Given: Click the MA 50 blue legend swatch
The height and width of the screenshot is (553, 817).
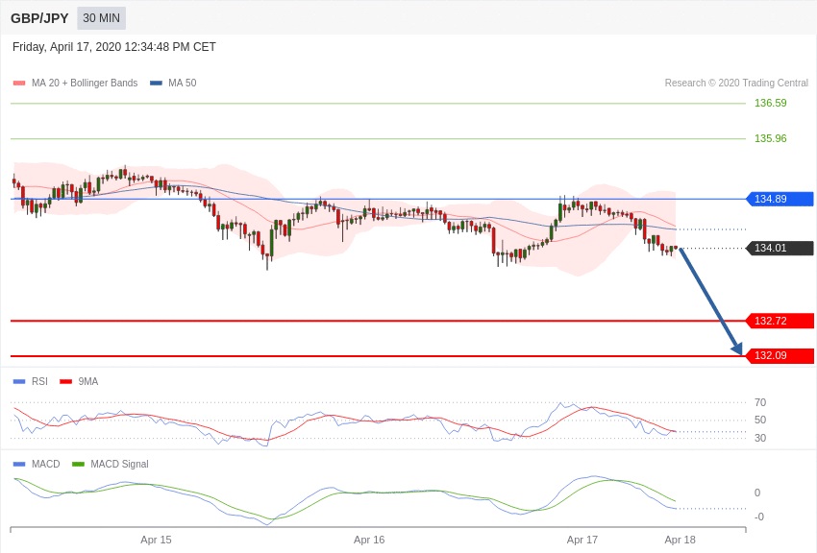Looking at the screenshot, I should 156,83.
